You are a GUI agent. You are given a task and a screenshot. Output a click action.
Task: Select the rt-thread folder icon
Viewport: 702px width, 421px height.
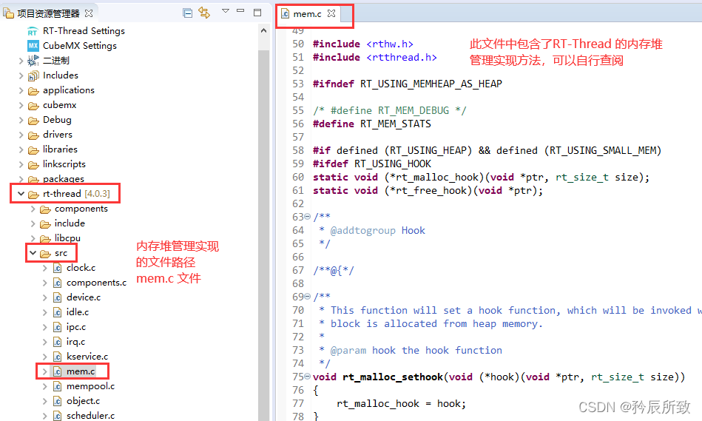click(33, 195)
